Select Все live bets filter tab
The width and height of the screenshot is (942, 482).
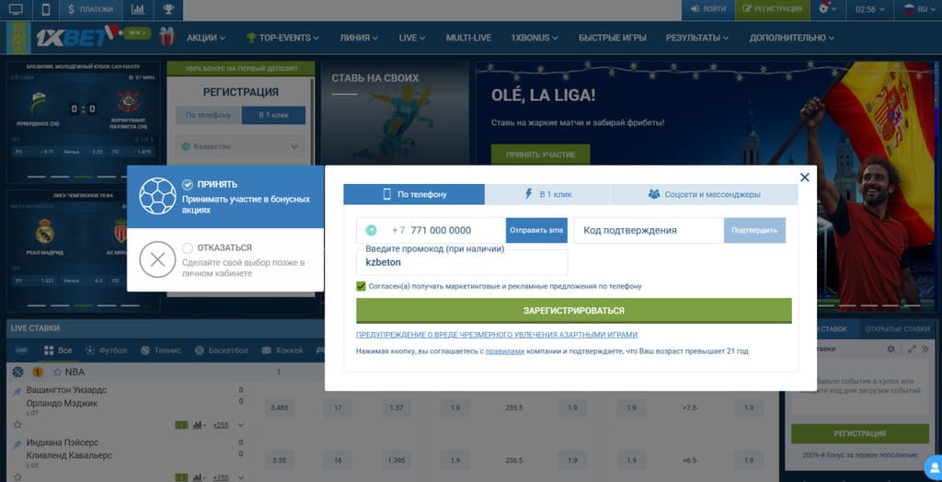click(x=58, y=350)
